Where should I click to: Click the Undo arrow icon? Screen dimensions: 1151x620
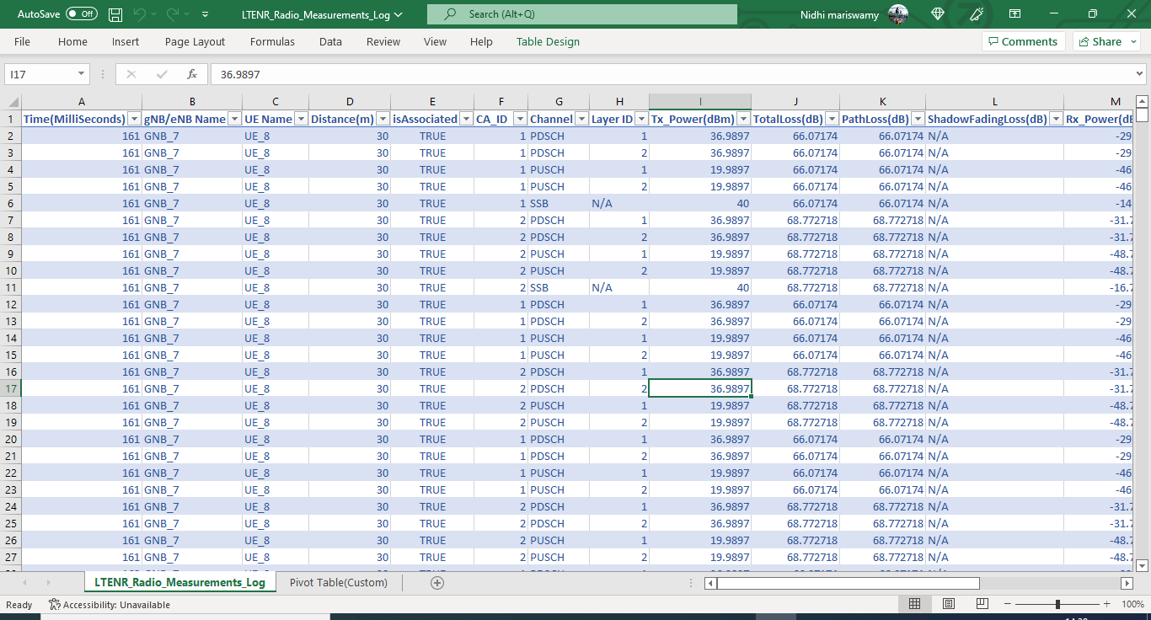click(x=141, y=14)
